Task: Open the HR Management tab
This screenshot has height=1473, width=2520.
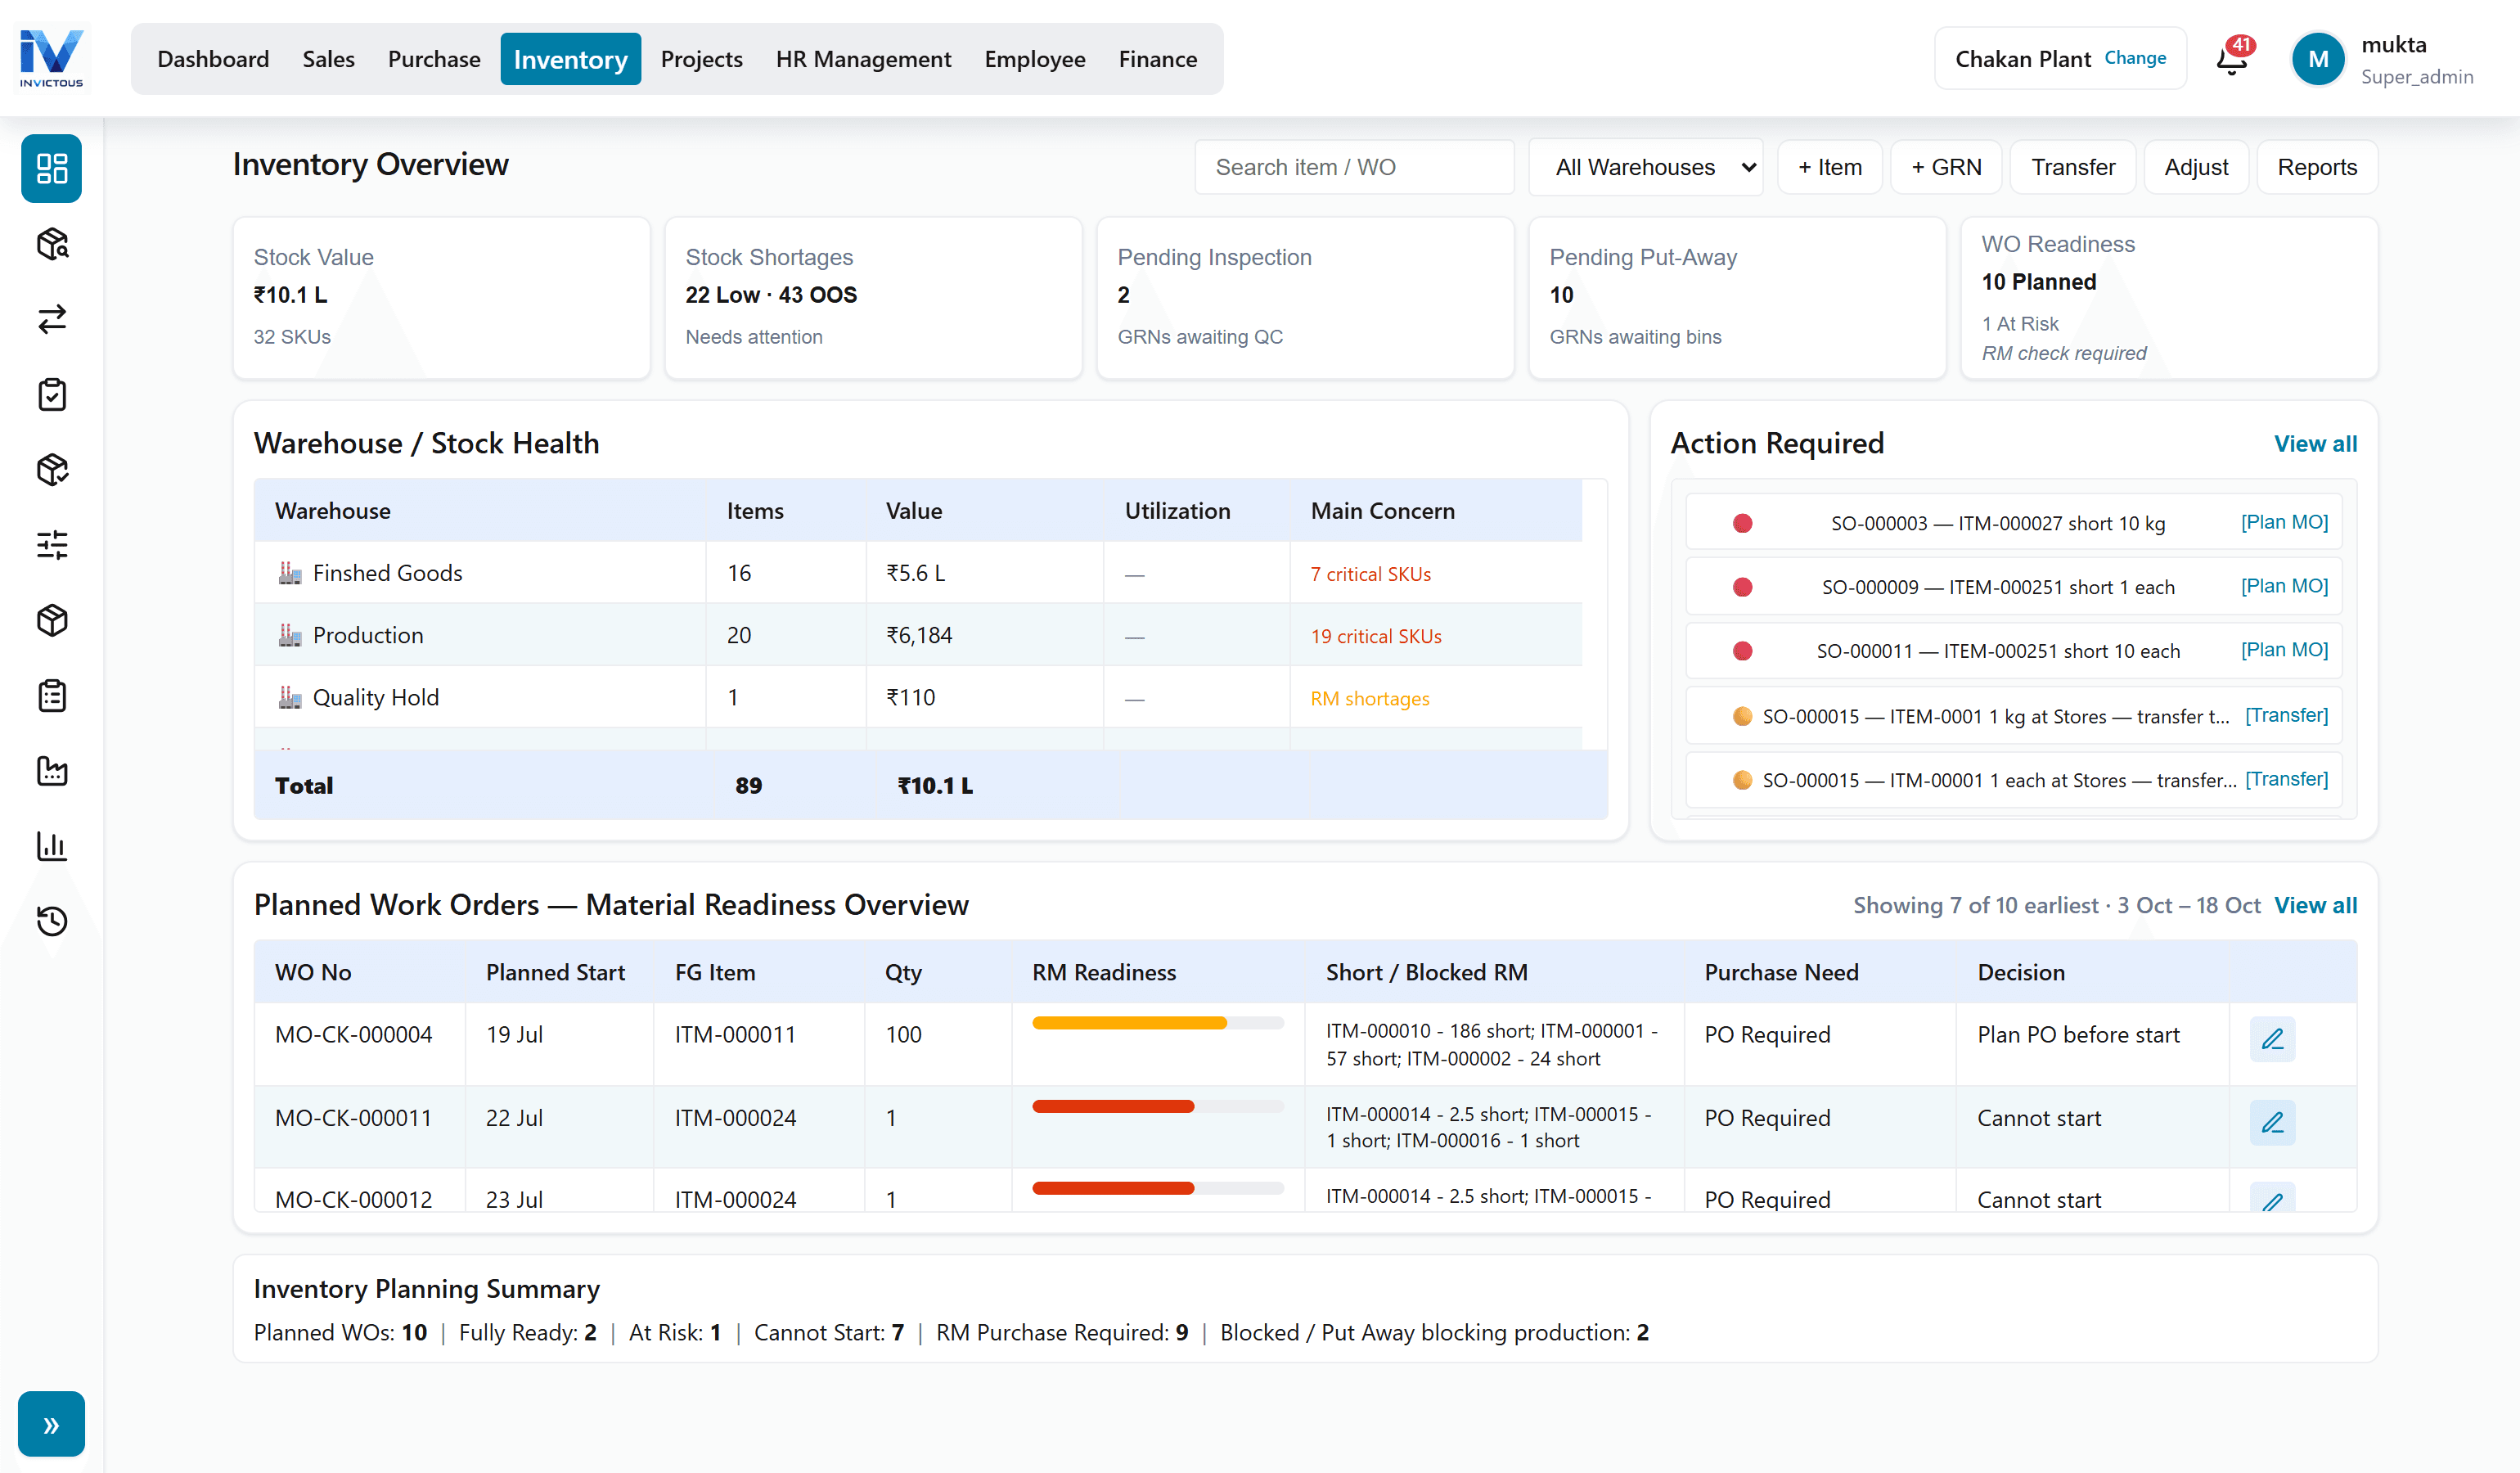Action: pyautogui.click(x=863, y=59)
